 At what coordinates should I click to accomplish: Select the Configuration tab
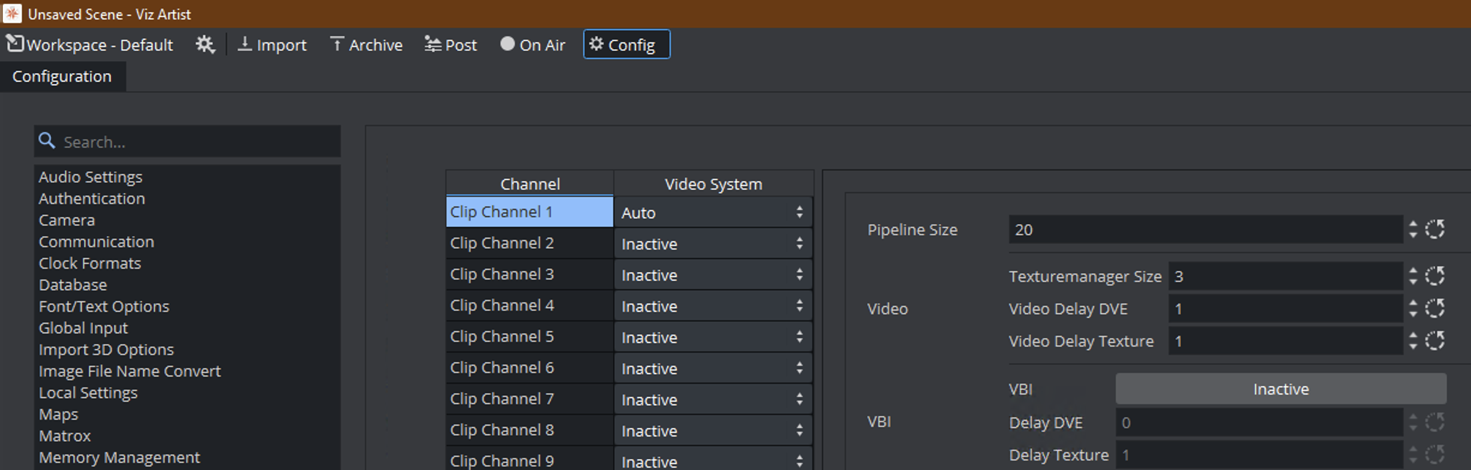[x=62, y=77]
